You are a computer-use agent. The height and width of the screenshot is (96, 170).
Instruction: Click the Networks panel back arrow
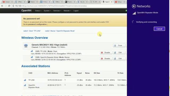134,6
